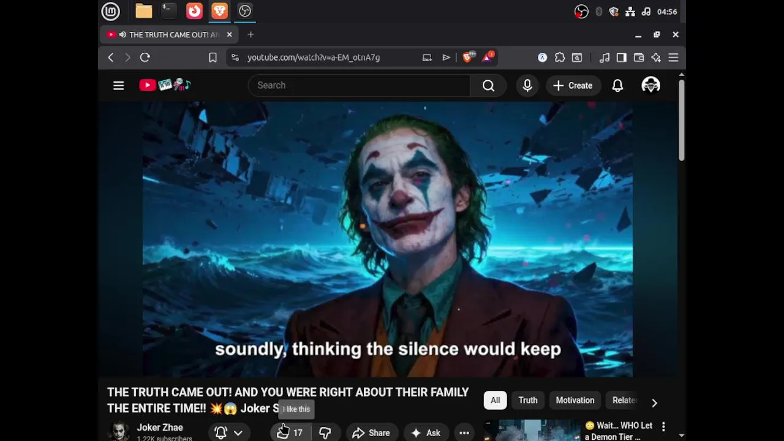784x441 pixels.
Task: Open the YouTube guide menu
Action: pyautogui.click(x=119, y=86)
